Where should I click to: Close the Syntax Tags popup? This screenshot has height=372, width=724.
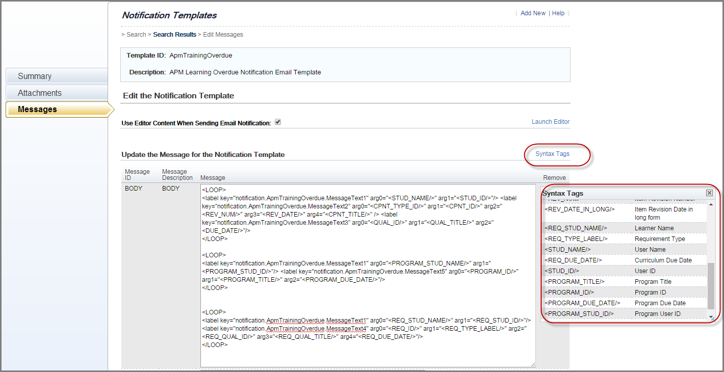[709, 193]
